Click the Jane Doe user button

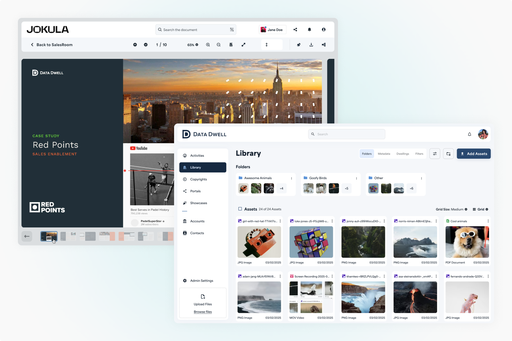coord(272,30)
